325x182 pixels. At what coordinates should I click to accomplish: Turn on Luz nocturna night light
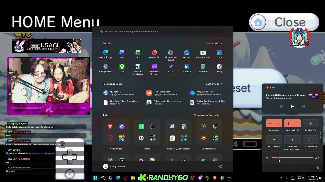(x=274, y=140)
